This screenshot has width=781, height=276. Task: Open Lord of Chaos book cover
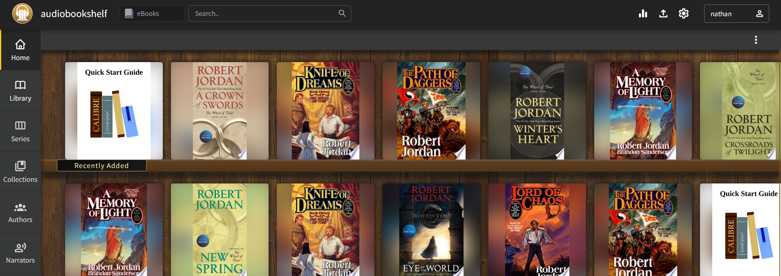pos(537,230)
